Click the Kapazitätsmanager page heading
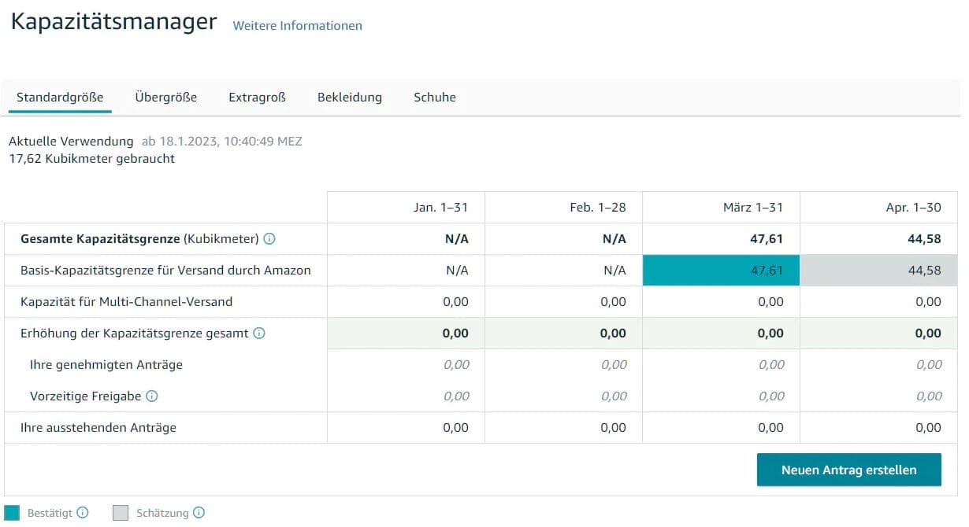The height and width of the screenshot is (527, 969). pos(113,22)
